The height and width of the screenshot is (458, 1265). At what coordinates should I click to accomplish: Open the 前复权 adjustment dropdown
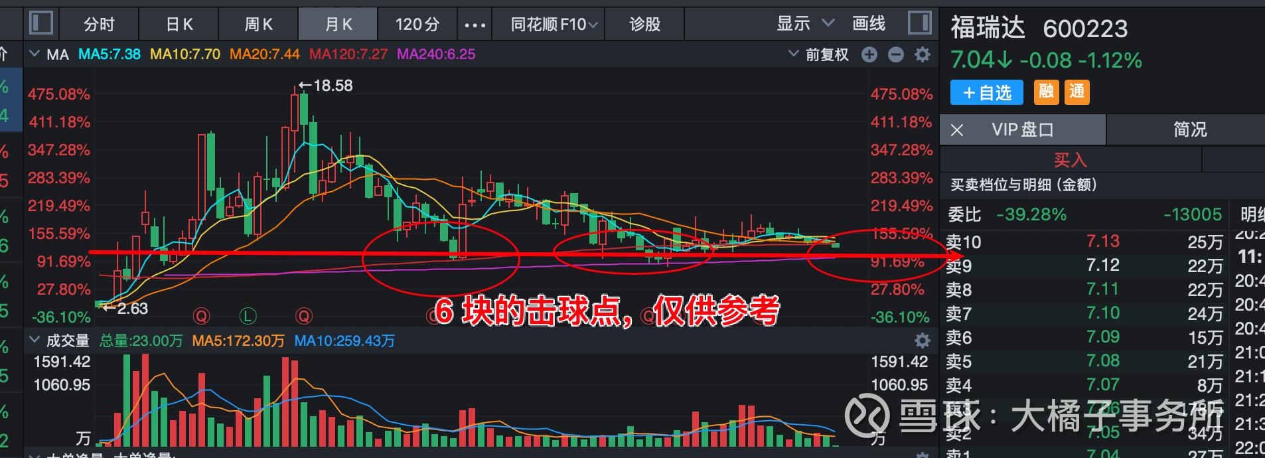pos(818,54)
